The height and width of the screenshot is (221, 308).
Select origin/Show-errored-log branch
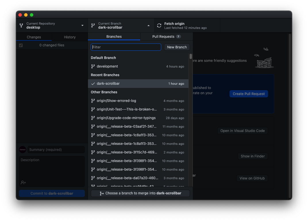[x=138, y=100]
